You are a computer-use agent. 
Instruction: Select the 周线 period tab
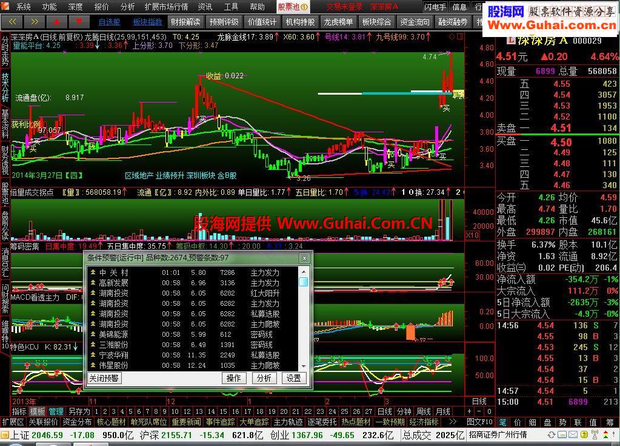pos(424,411)
